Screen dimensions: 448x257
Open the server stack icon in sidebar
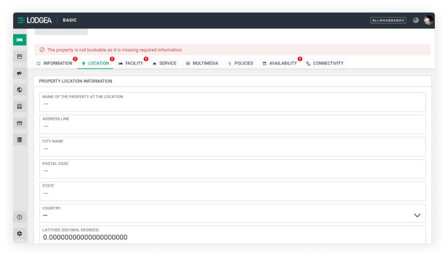pyautogui.click(x=20, y=140)
